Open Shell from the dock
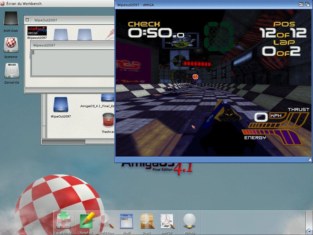Viewport: 313px width, 235px height. coord(126,221)
